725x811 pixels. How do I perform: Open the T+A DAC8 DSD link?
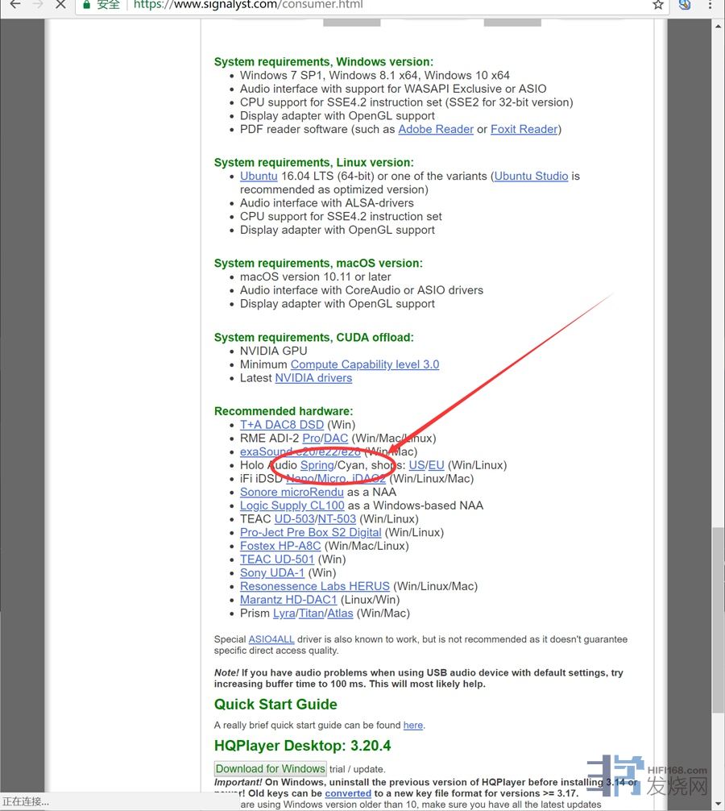pos(281,425)
